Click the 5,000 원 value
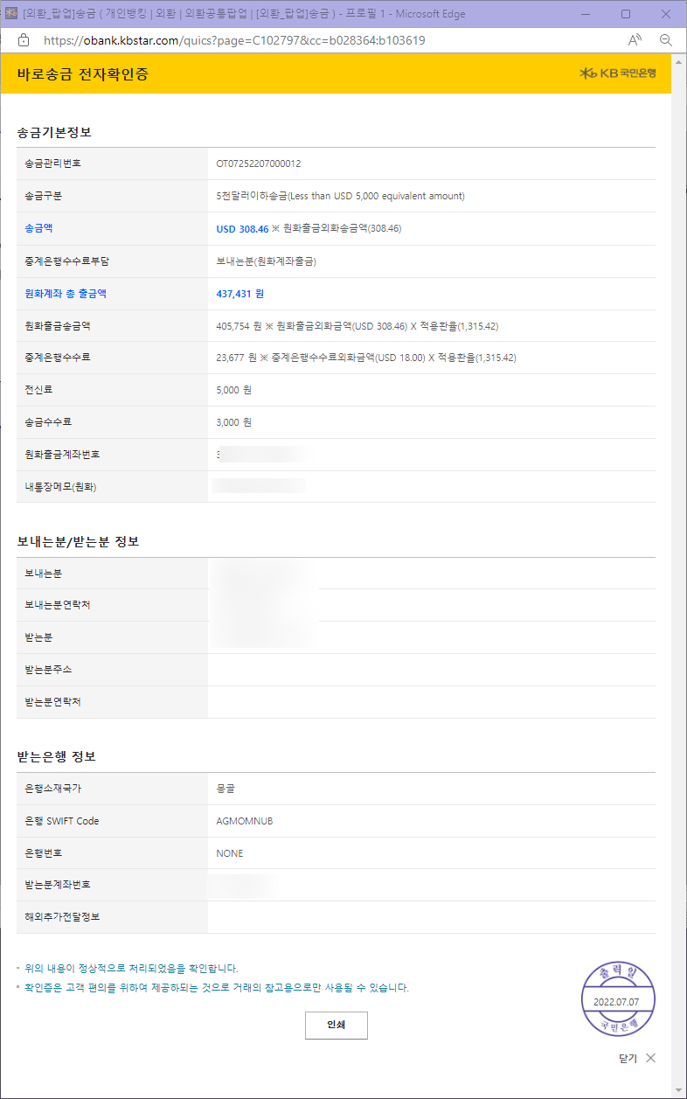Viewport: 687px width, 1099px height. (x=233, y=390)
